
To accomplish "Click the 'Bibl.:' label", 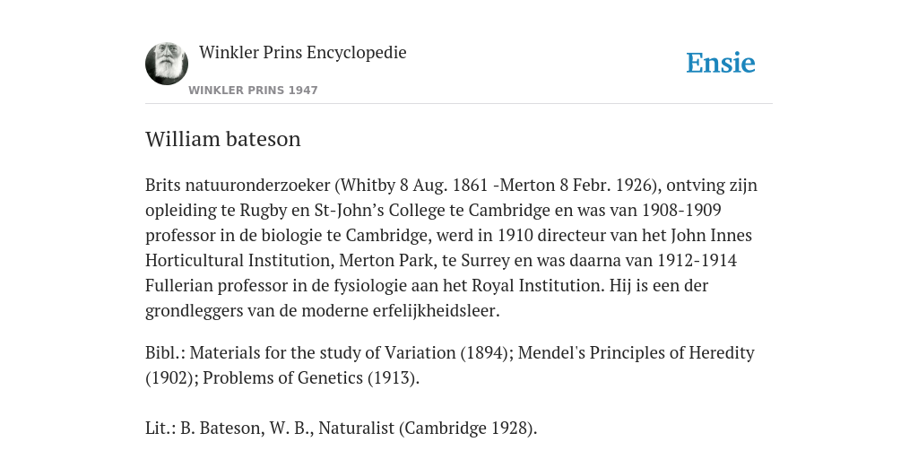I will tap(165, 353).
